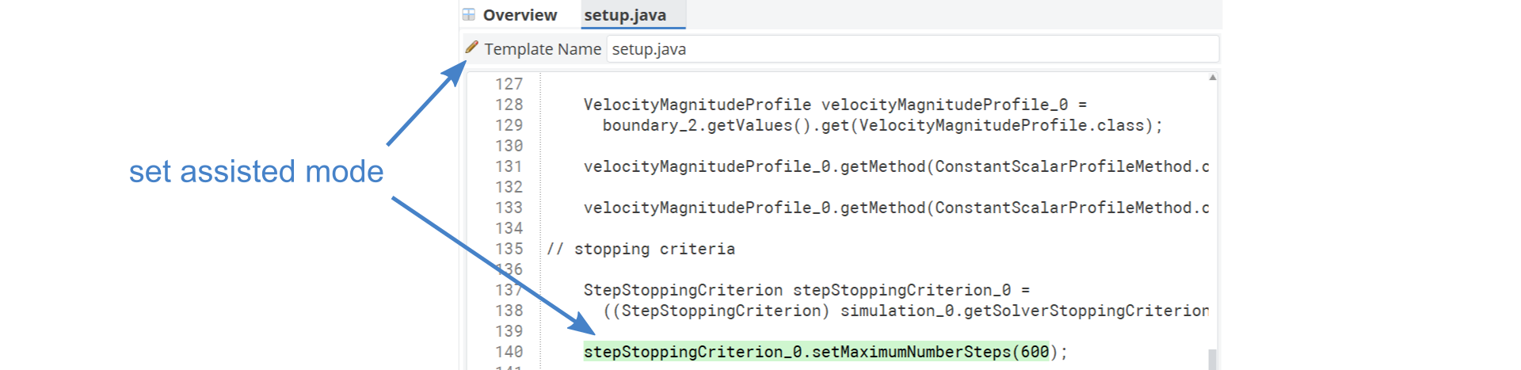Click the '// stopping criteria' comment line

pyautogui.click(x=641, y=249)
